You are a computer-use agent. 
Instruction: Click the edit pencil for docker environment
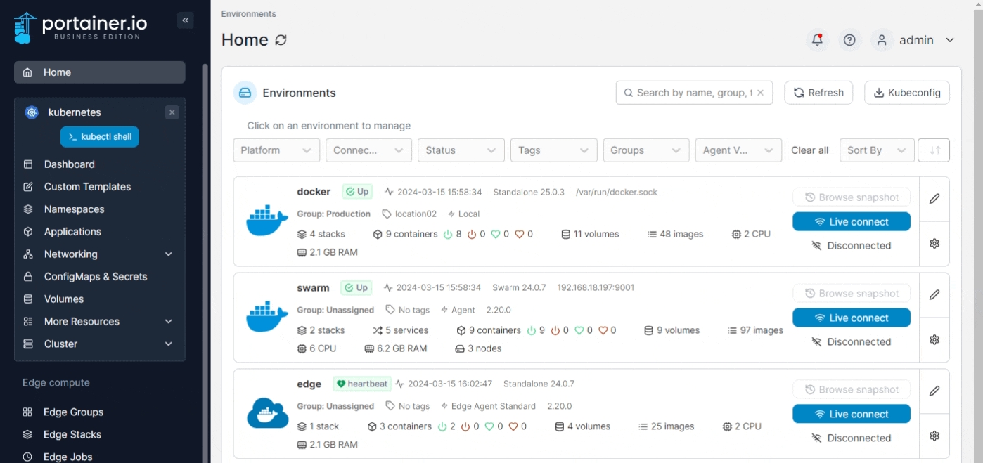pyautogui.click(x=934, y=199)
